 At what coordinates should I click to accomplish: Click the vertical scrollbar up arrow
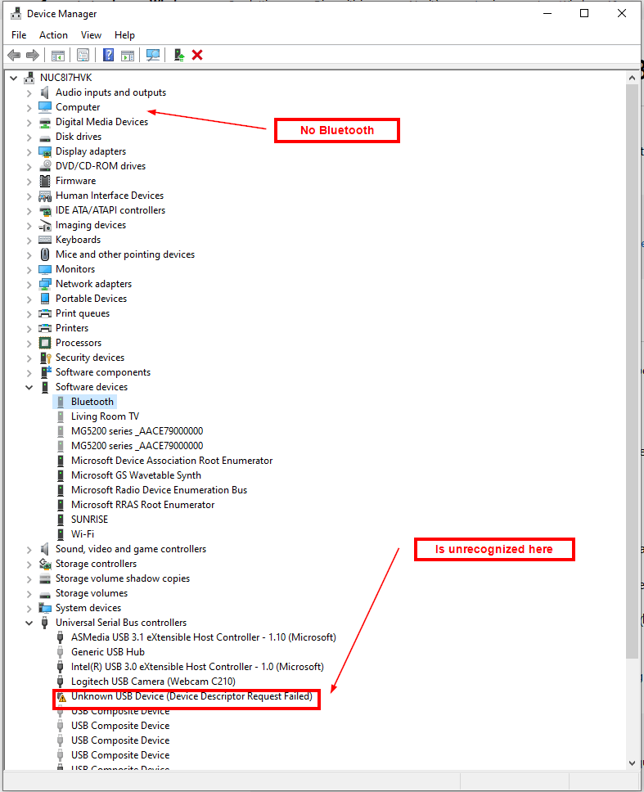632,78
